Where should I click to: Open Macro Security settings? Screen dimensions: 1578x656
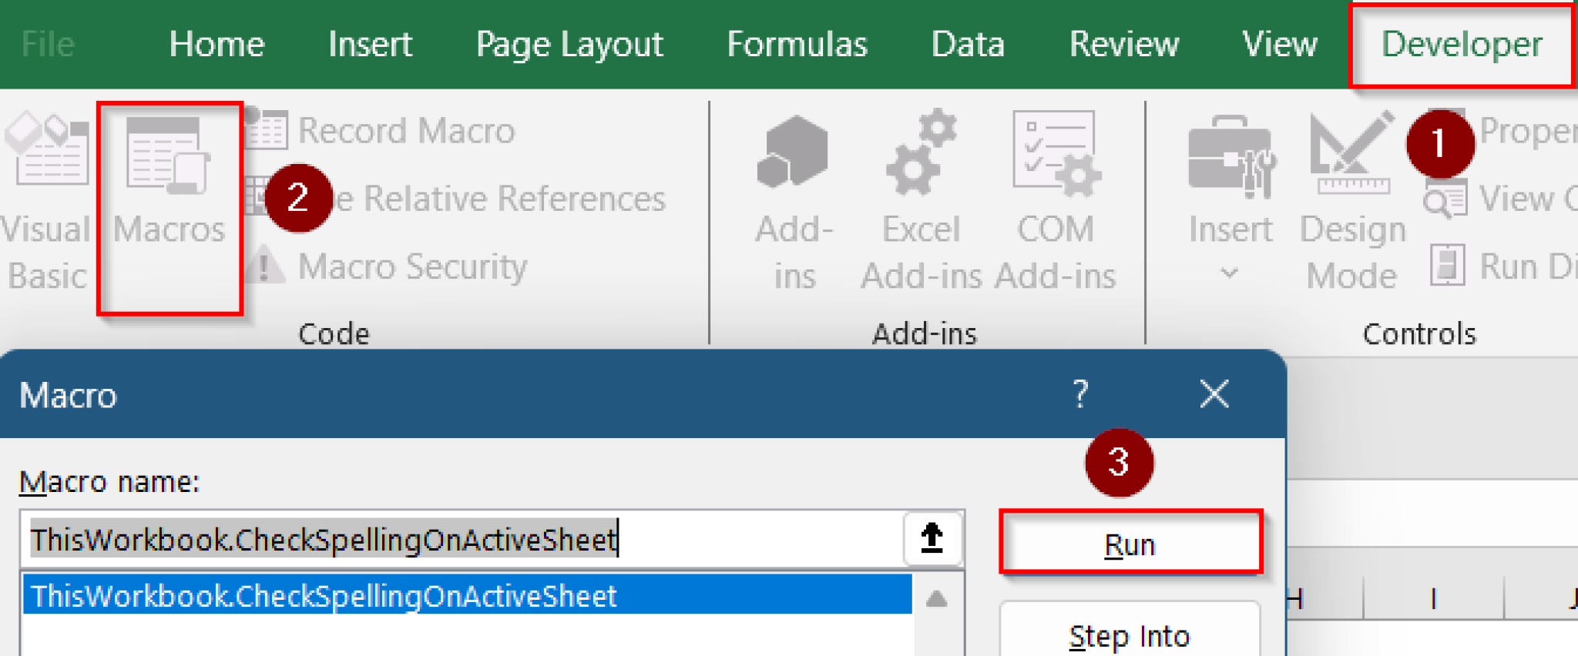[x=412, y=266]
